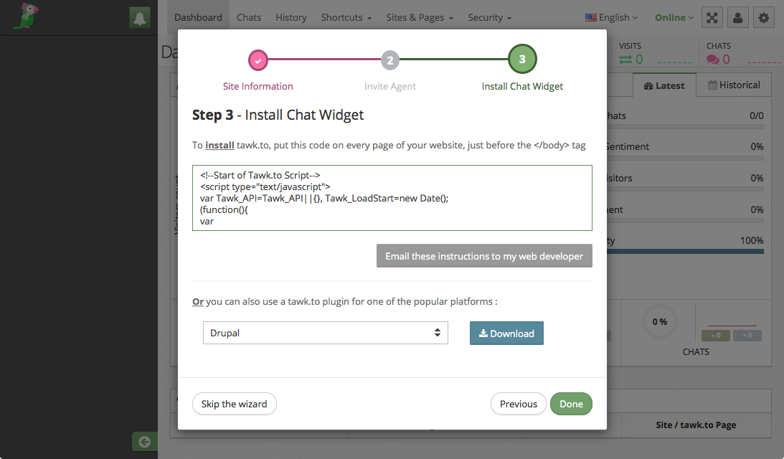Click the Site Information step label
Viewport: 784px width, 459px height.
coord(258,86)
